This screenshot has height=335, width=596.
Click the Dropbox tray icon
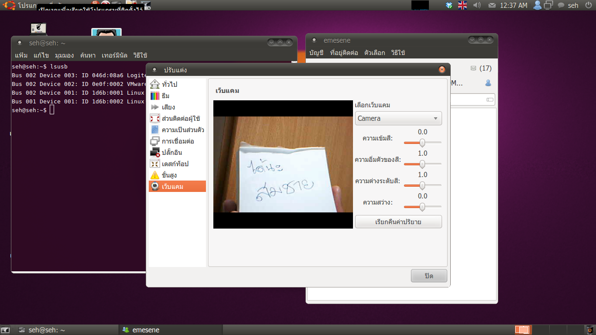click(x=449, y=5)
